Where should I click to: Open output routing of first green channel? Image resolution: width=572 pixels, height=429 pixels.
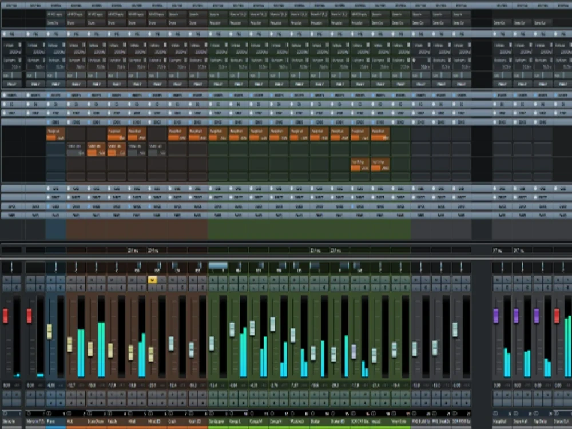(x=218, y=23)
